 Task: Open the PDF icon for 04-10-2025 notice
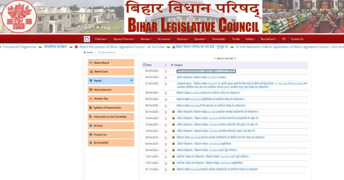click(166, 112)
